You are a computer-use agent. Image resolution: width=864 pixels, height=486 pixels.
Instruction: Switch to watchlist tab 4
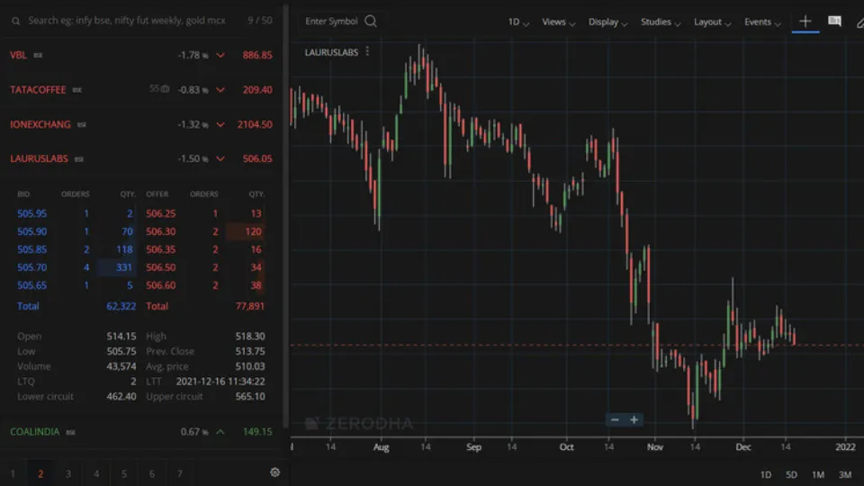[96, 474]
